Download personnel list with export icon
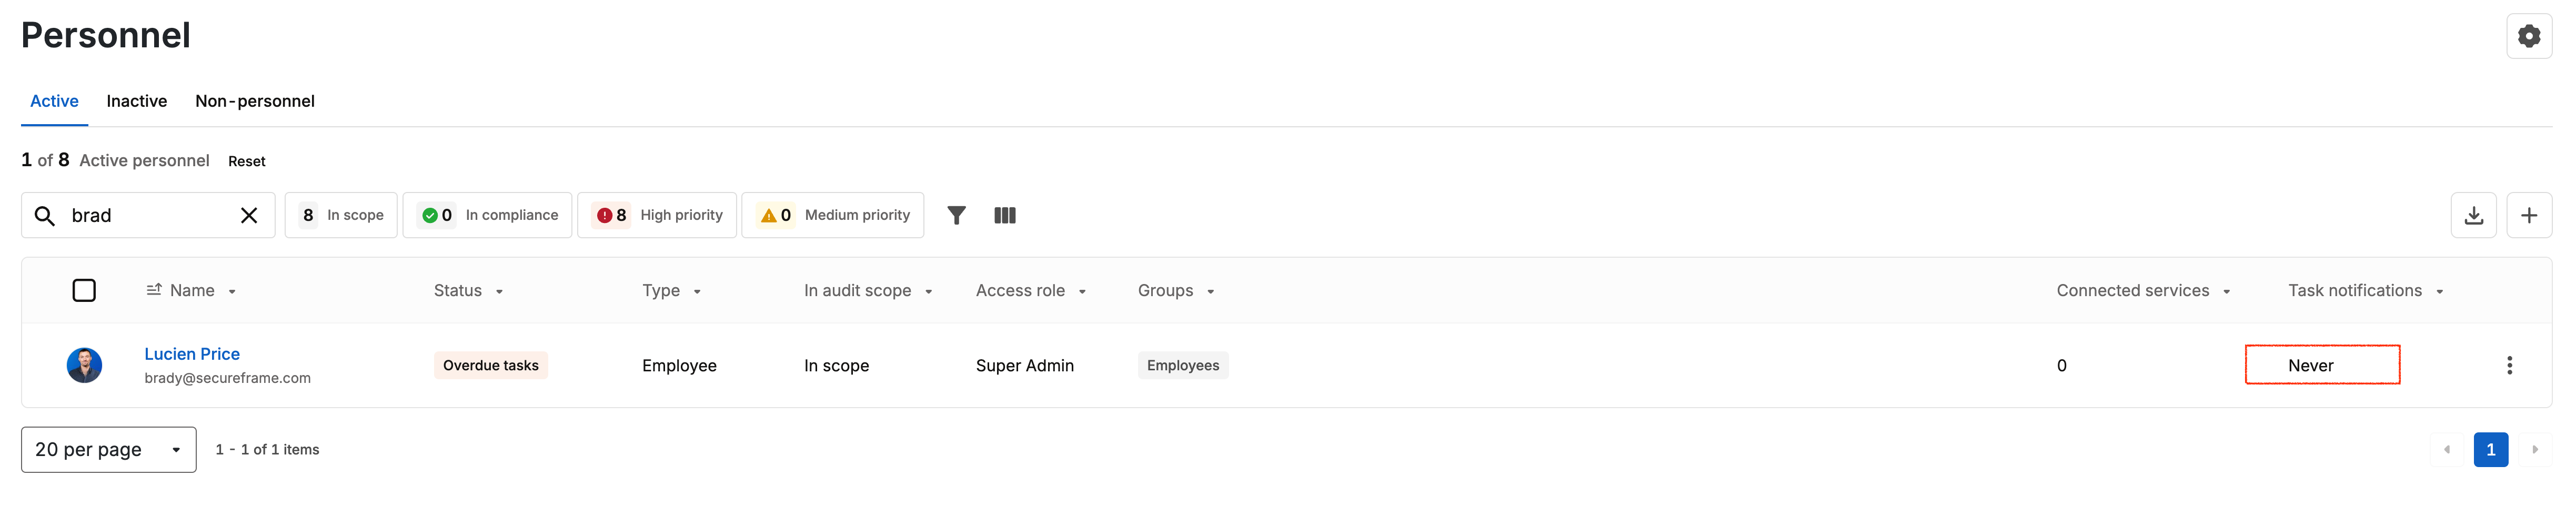 click(x=2473, y=215)
